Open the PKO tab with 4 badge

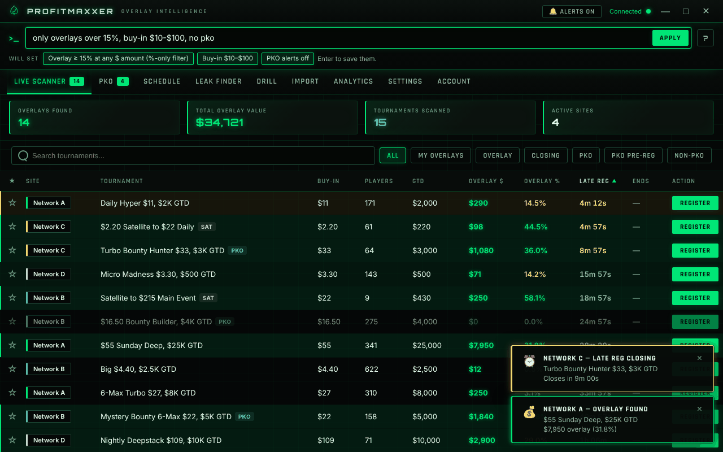114,81
